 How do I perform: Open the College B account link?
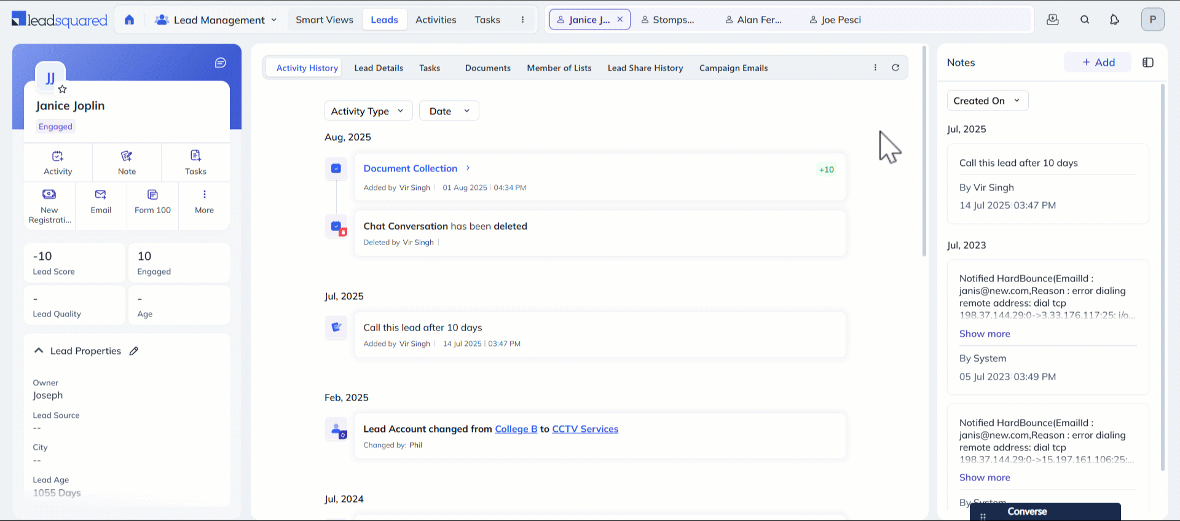tap(516, 429)
